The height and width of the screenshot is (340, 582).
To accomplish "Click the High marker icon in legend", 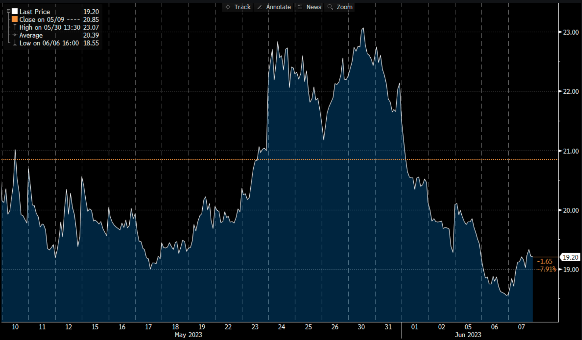I will (x=14, y=27).
